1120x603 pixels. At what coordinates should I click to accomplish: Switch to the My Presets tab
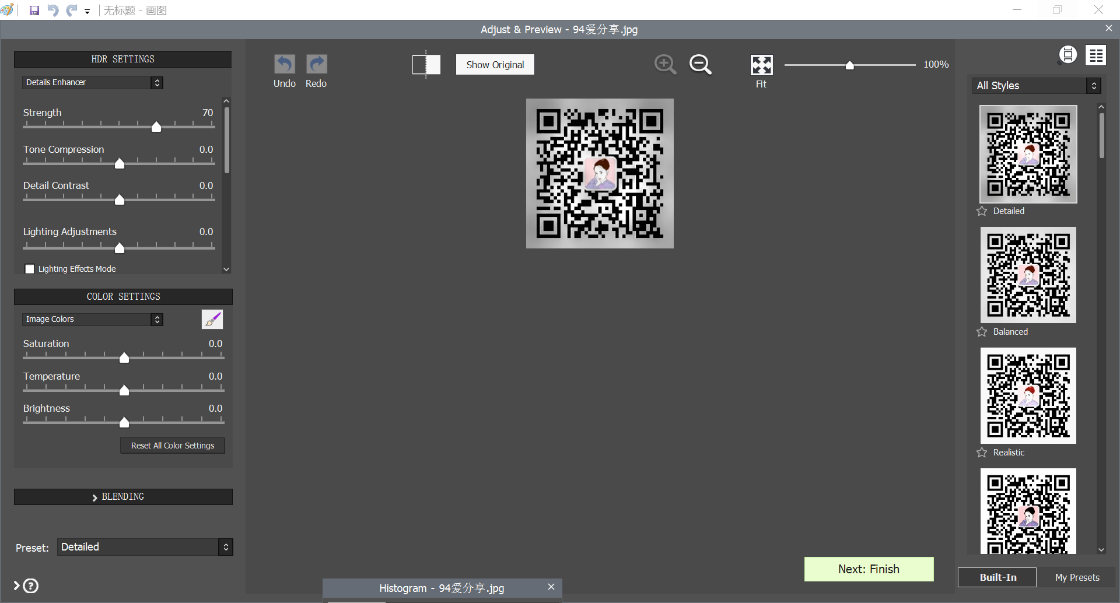(x=1077, y=577)
